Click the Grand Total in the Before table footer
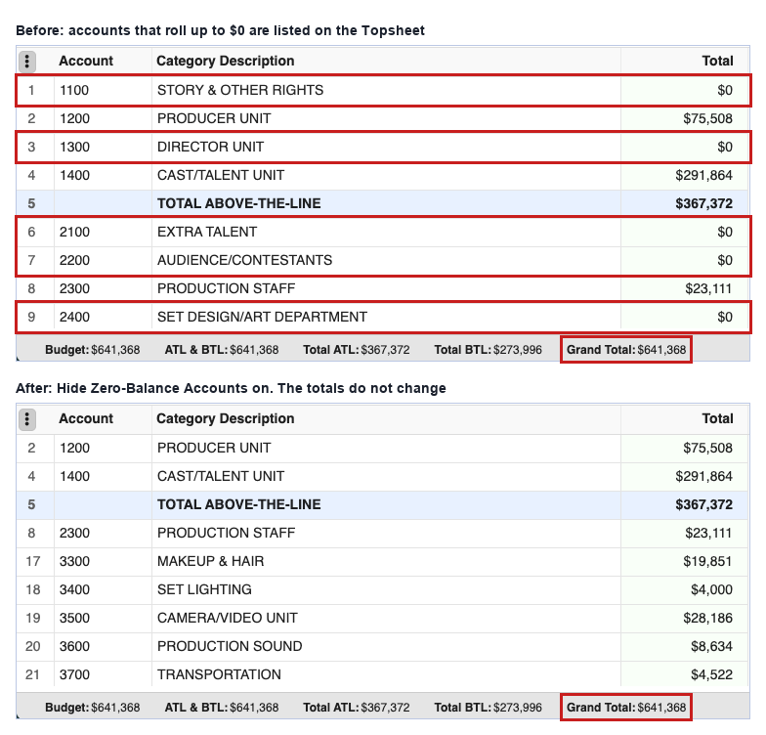This screenshot has height=735, width=766. pos(626,350)
